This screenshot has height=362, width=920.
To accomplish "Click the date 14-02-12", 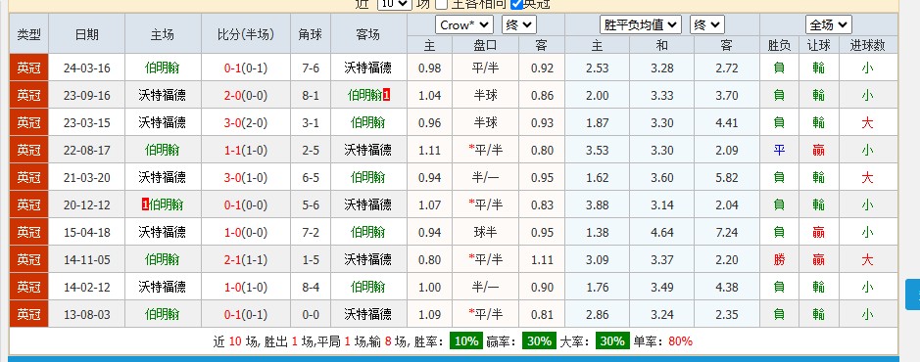I will (87, 287).
